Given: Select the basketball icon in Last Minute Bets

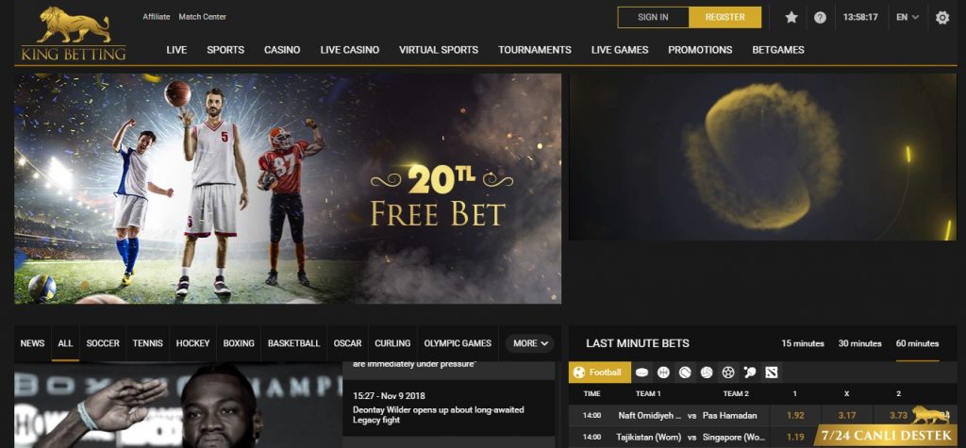Looking at the screenshot, I should [663, 373].
